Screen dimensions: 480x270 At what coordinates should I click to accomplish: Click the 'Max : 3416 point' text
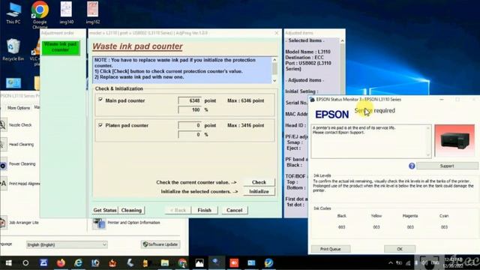click(245, 125)
